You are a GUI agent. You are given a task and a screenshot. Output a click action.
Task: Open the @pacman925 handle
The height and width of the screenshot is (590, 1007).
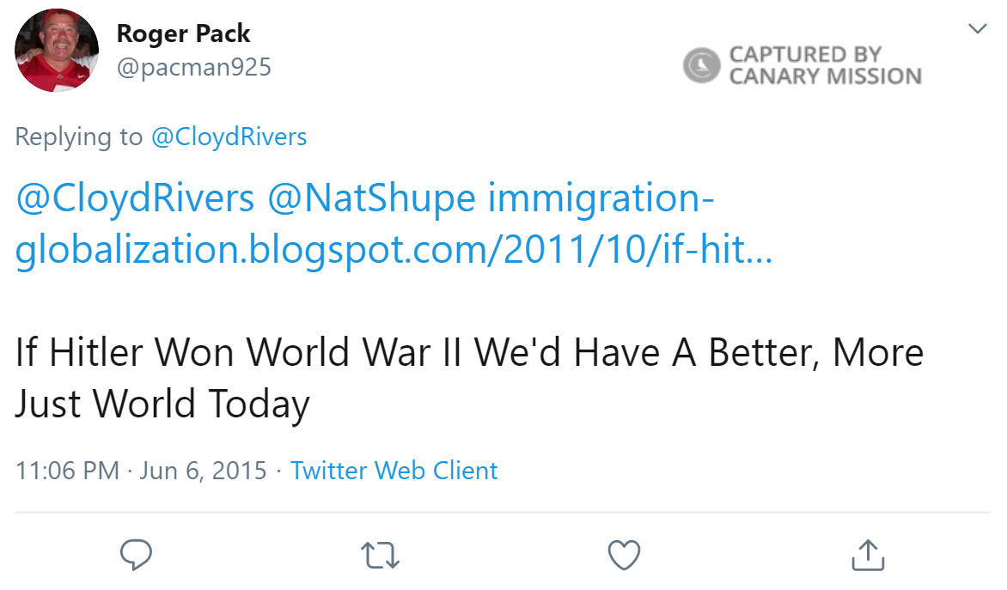pos(193,67)
